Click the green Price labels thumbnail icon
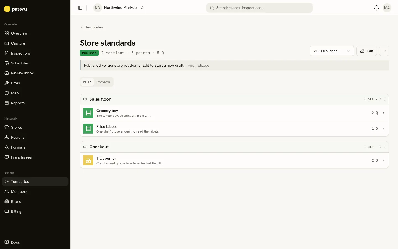Screen dimensions: 398x249 88,129
